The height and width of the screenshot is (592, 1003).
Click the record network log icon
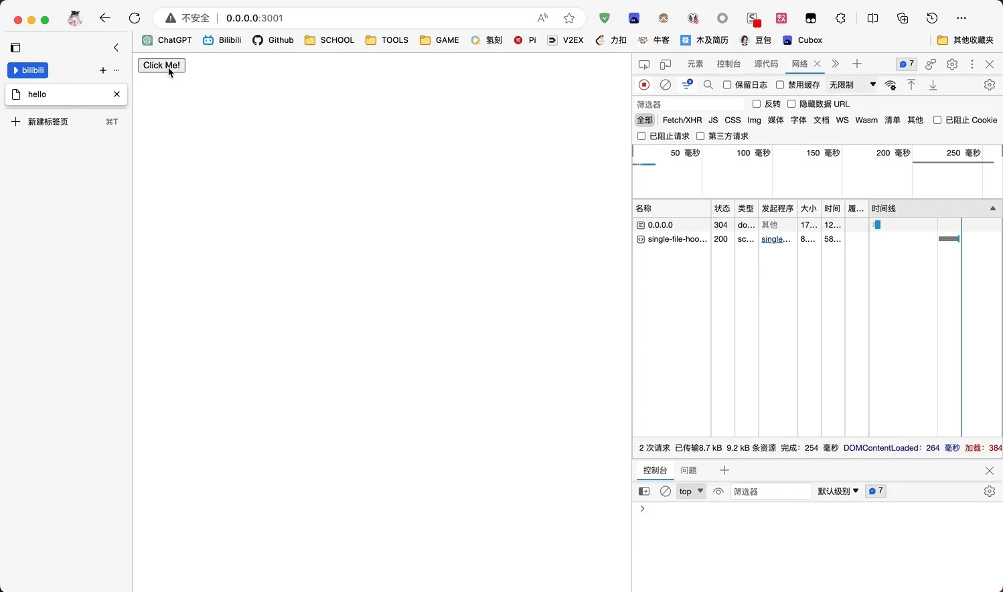[644, 85]
